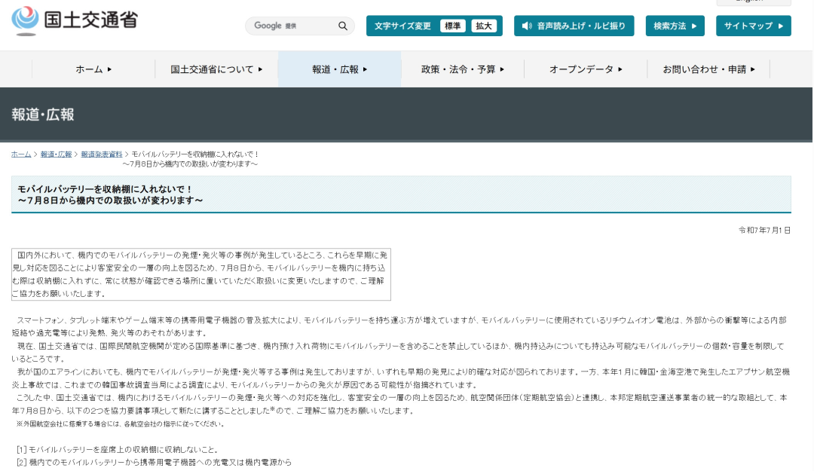This screenshot has height=471, width=814.
Task: Open 政策・法令・予算 menu
Action: click(463, 69)
